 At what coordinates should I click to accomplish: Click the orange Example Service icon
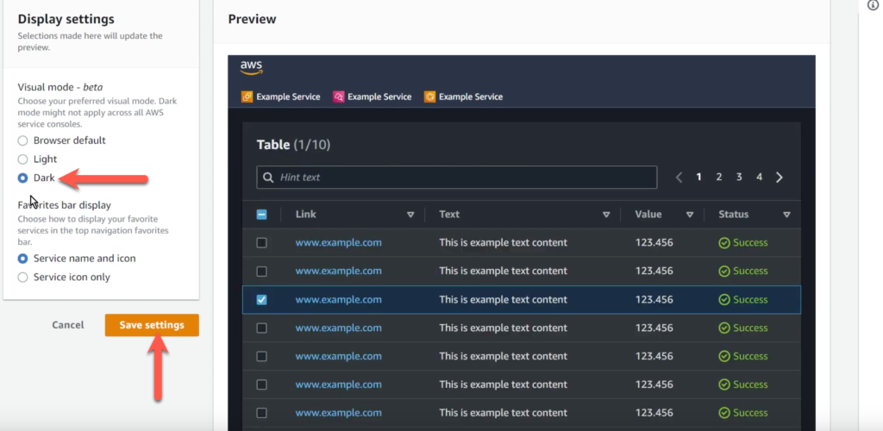[247, 97]
